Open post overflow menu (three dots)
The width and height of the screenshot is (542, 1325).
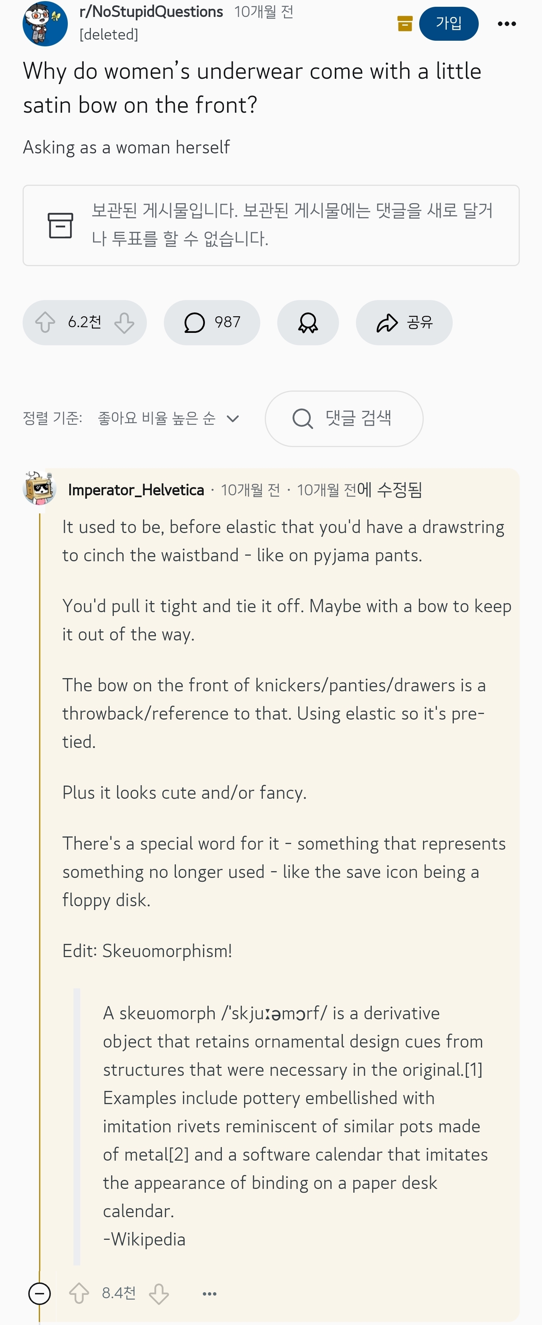click(507, 24)
